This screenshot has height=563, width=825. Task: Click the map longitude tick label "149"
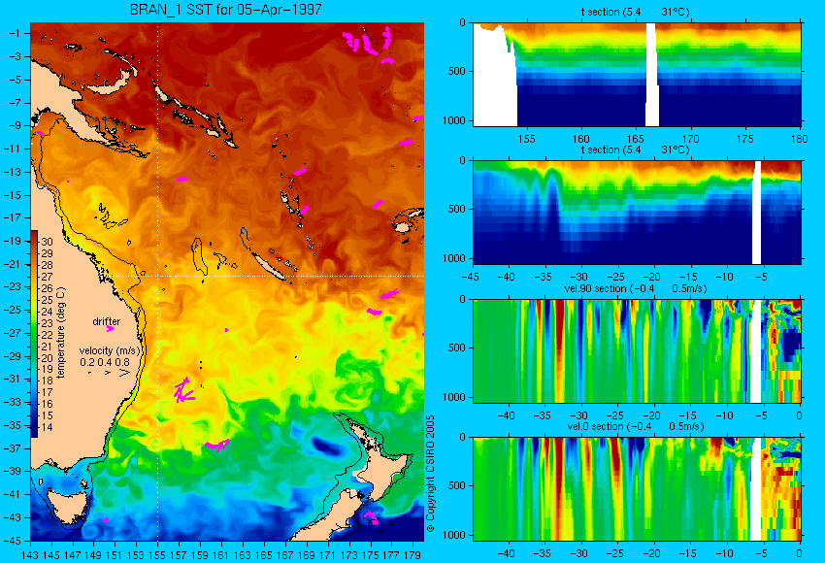pos(93,554)
